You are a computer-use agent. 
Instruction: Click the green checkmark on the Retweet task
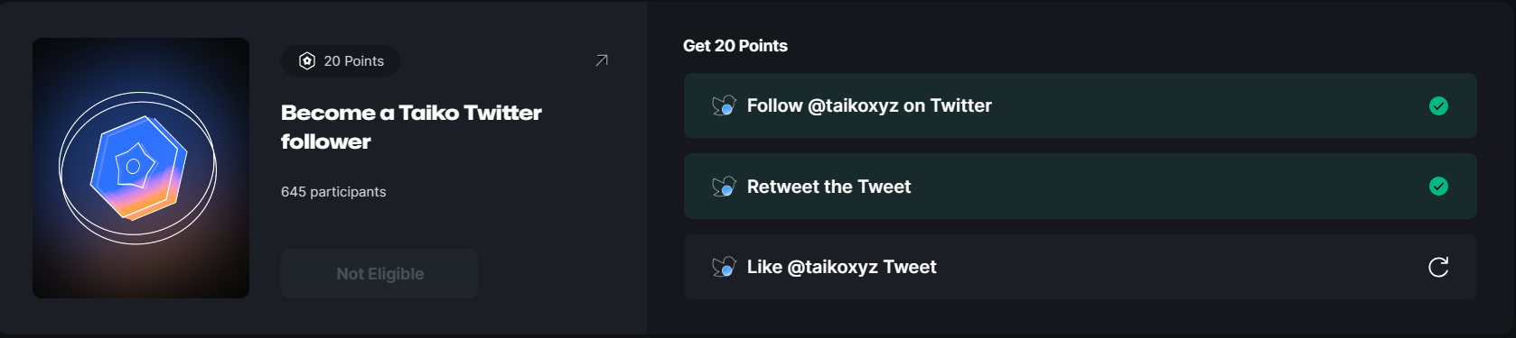pos(1439,187)
